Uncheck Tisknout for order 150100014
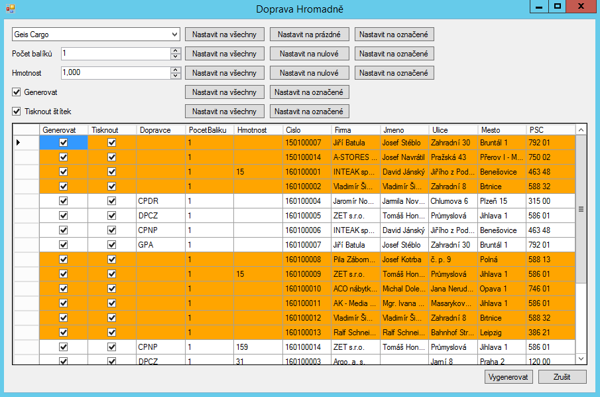This screenshot has height=397, width=600. point(112,157)
